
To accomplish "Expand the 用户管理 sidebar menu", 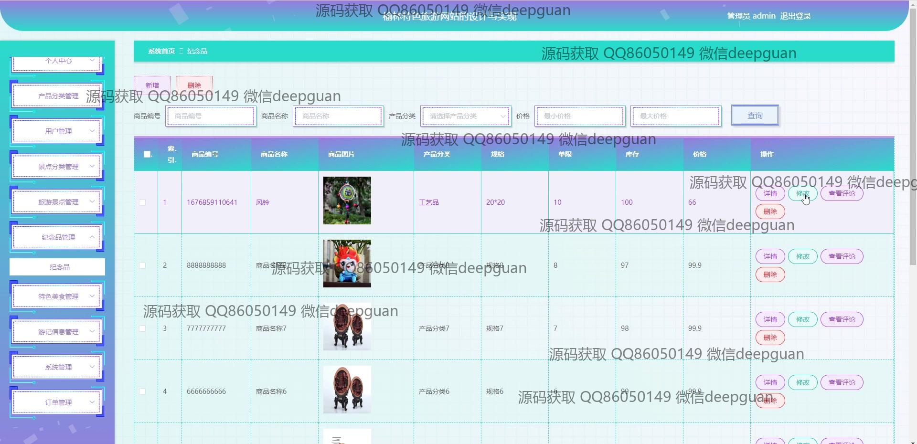I will pyautogui.click(x=57, y=131).
